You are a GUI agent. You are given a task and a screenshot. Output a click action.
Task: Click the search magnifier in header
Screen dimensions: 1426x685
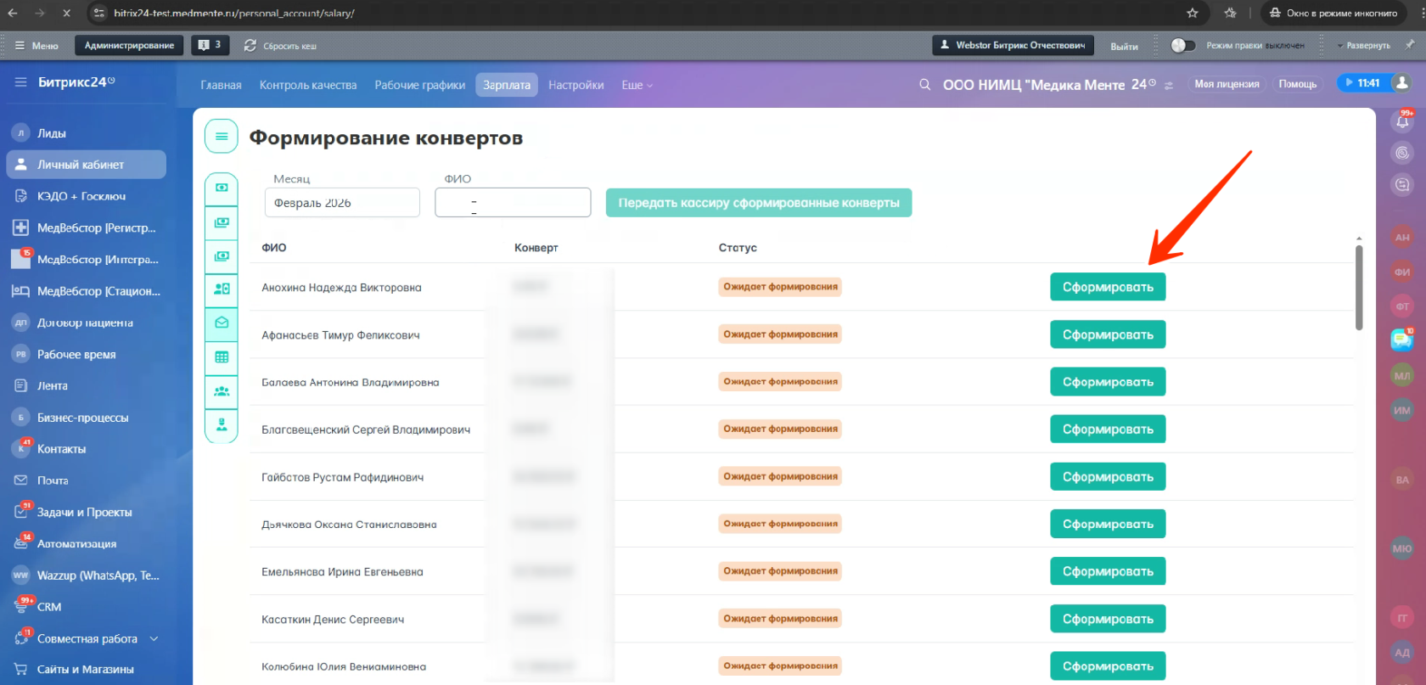click(x=924, y=85)
